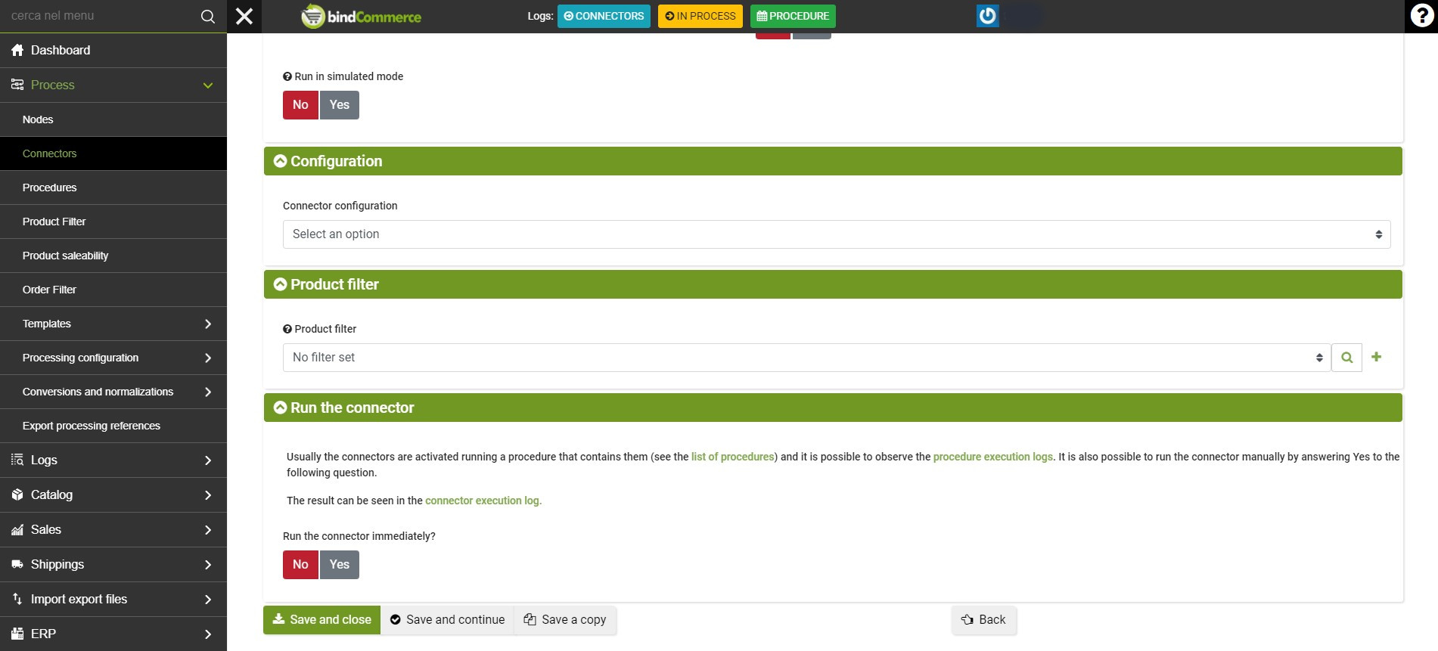This screenshot has width=1438, height=651.
Task: Focus the cerca nel menu search field
Action: (x=98, y=16)
